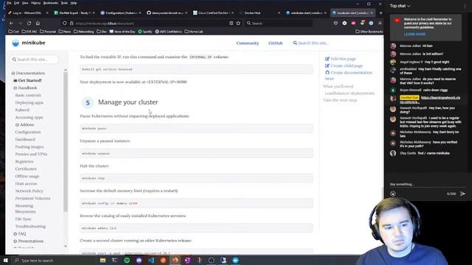472x265 pixels.
Task: Click the minikube addons list code block
Action: click(x=196, y=228)
